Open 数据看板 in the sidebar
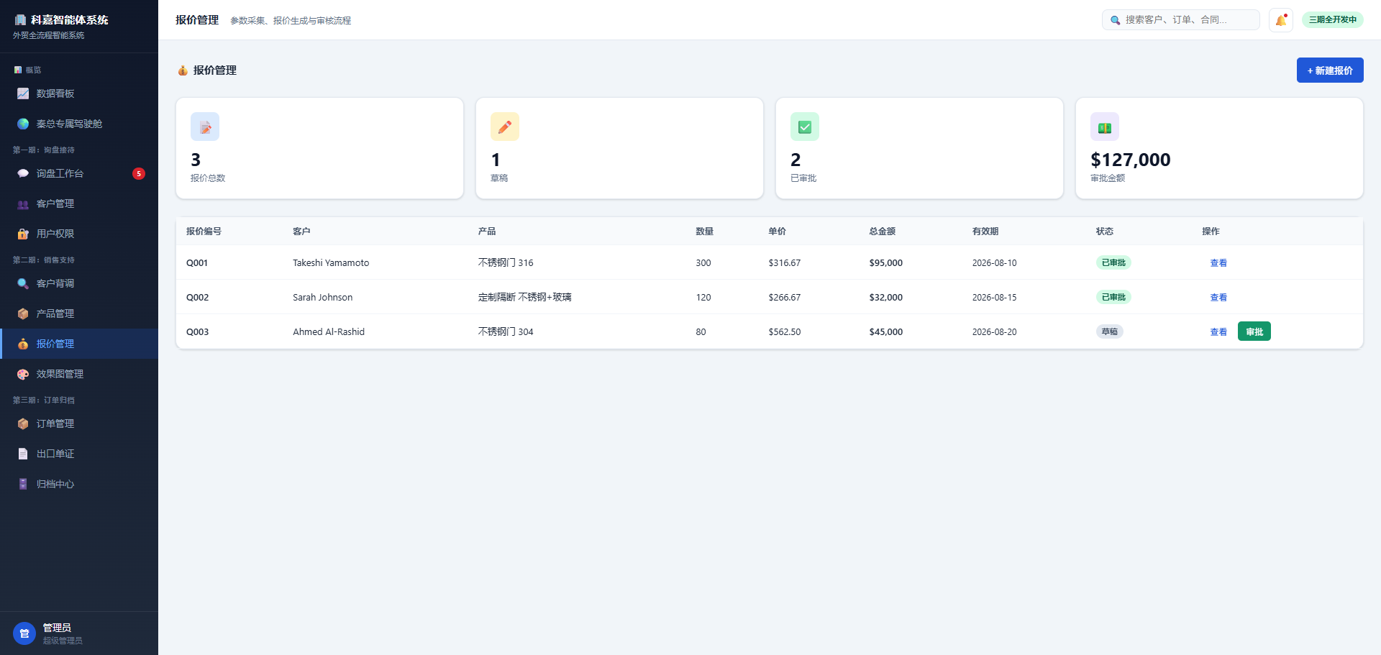Viewport: 1381px width, 655px height. (x=79, y=93)
